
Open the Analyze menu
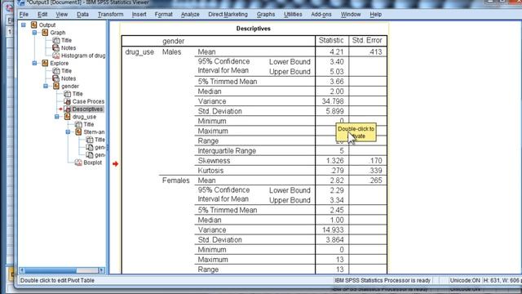pyautogui.click(x=190, y=15)
